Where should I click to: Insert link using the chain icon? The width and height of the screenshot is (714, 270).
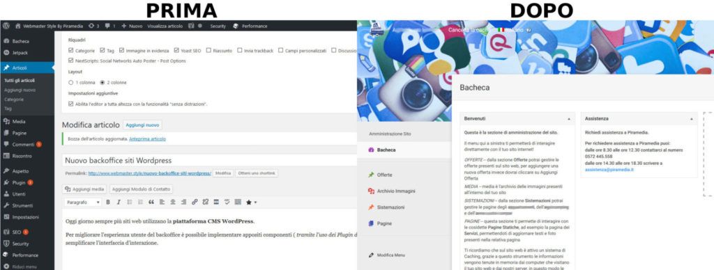tap(195, 202)
